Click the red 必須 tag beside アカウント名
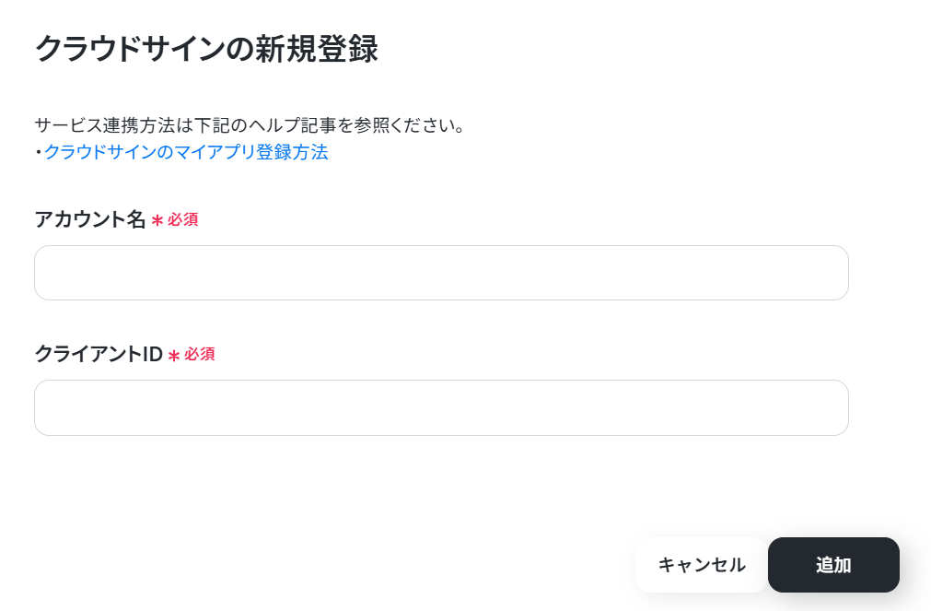This screenshot has width=931, height=611. pos(183,220)
